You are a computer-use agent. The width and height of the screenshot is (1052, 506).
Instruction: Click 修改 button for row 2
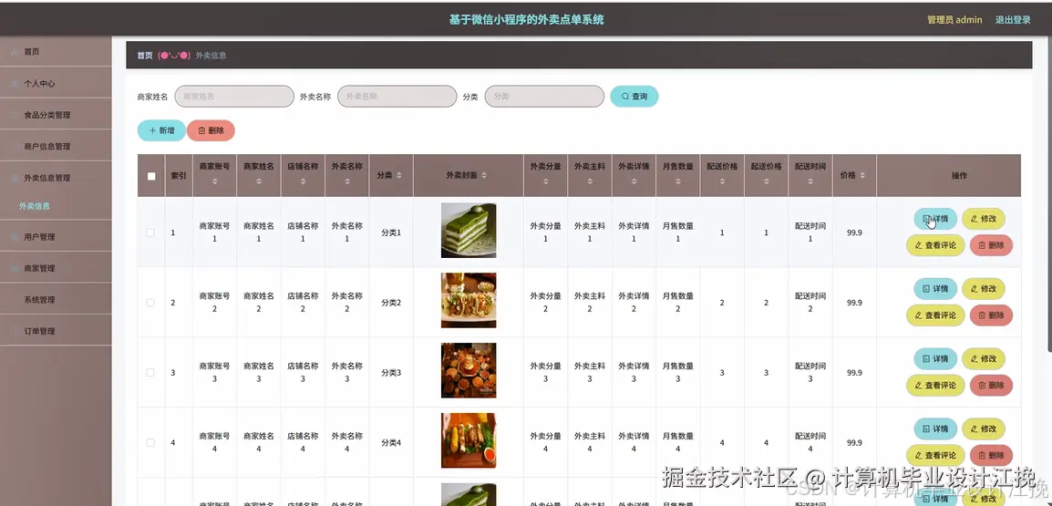[984, 289]
